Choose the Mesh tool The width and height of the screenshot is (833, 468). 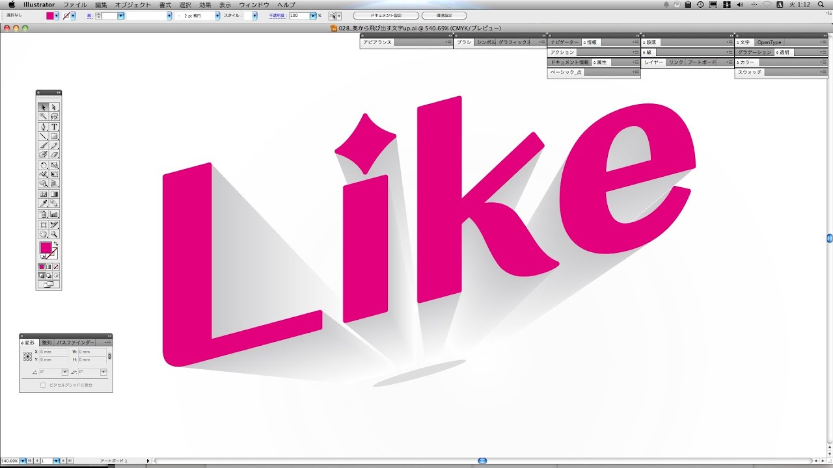[43, 194]
